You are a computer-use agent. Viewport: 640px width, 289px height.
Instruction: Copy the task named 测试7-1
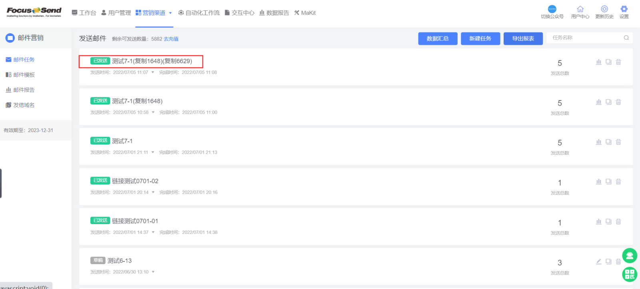(x=608, y=142)
